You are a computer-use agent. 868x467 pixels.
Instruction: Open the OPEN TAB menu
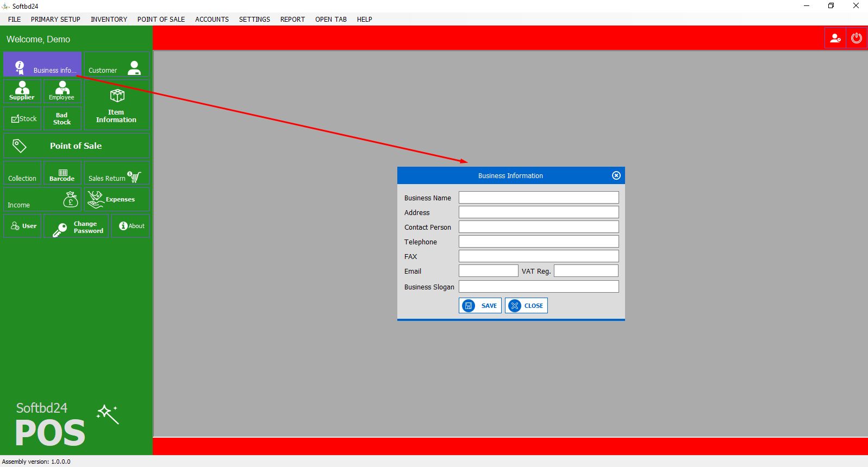tap(331, 19)
